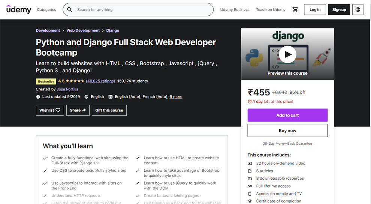Click the downloadable resources icon

click(x=250, y=179)
